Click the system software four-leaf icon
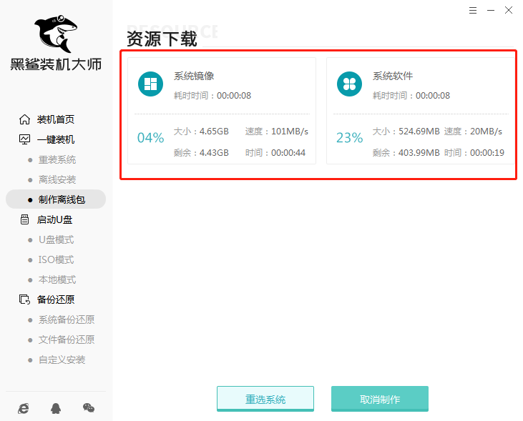 tap(349, 84)
